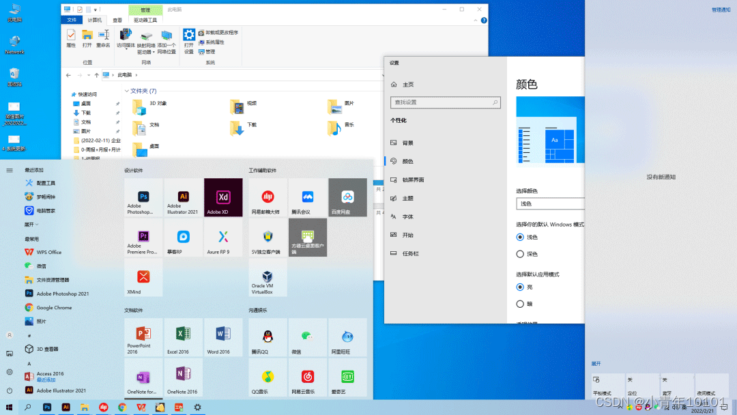Open the 网易邮箱大师 tile
737x415 pixels.
coord(268,197)
